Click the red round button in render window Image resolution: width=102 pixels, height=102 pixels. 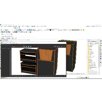click(24, 47)
